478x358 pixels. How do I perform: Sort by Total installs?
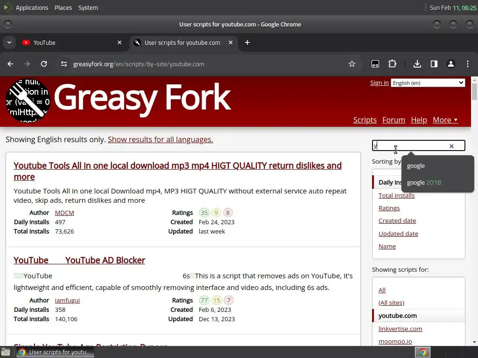[x=396, y=195]
